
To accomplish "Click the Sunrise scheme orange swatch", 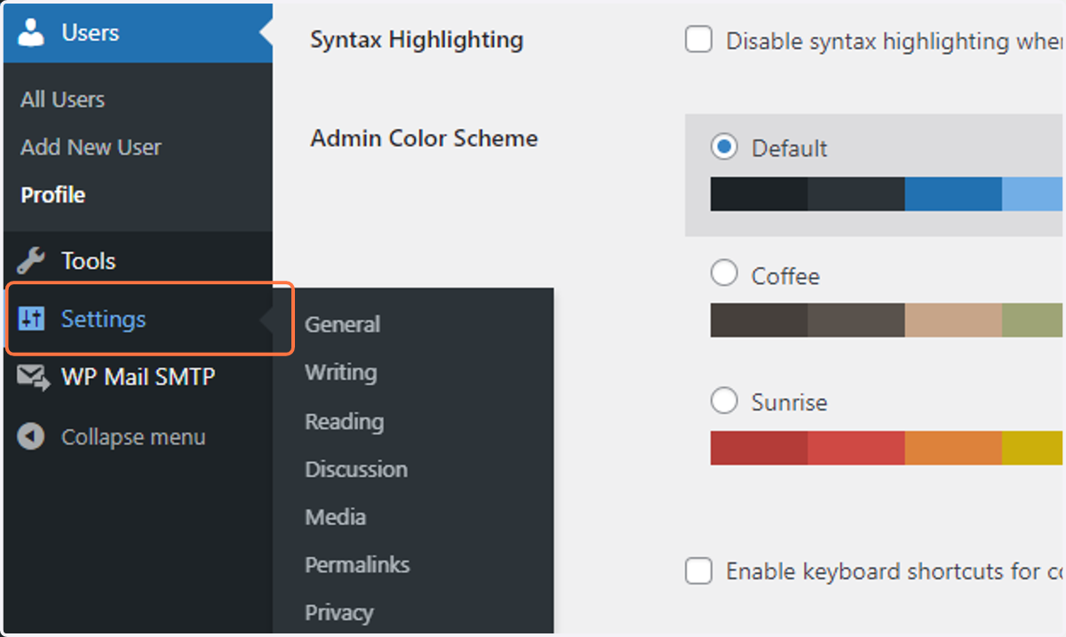I will pyautogui.click(x=953, y=448).
